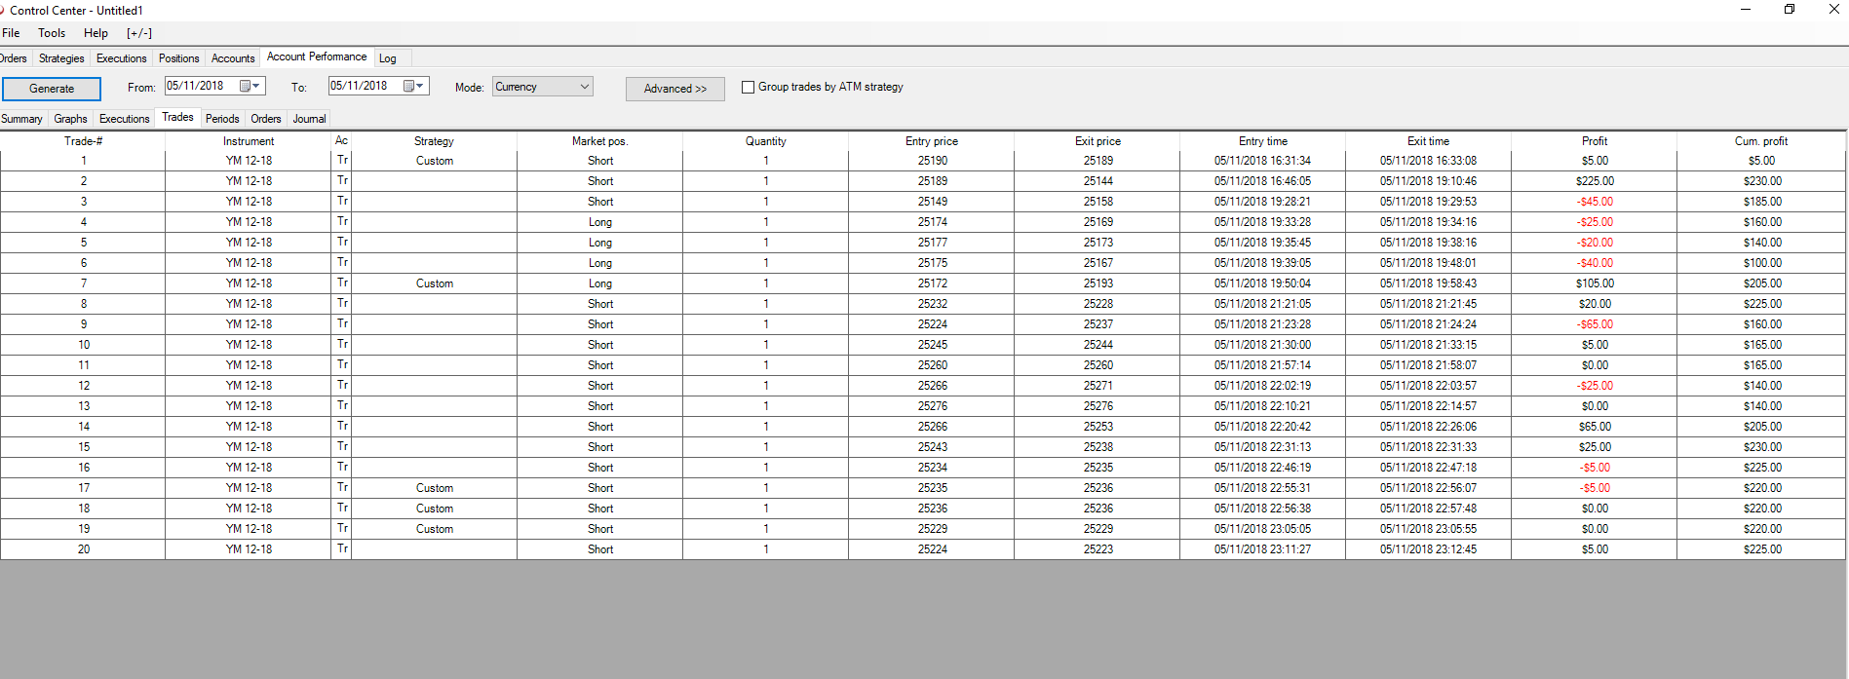Switch to the Executions main tab

pos(121,58)
